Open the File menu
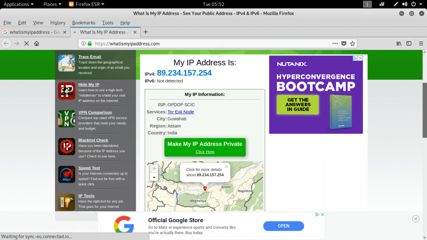Screen dimensions: 427x240 tap(7, 23)
